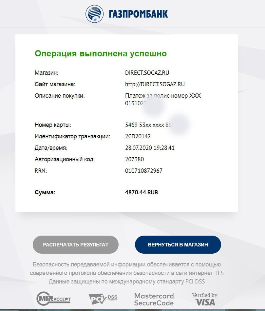This screenshot has height=311, width=265.
Task: Click the TLS security notice text
Action: pos(127,269)
